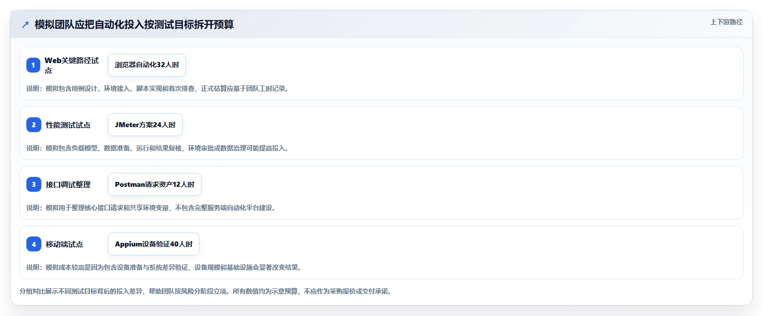Click the note starting 说明：模拟用于整理核心接口请求
The image size is (763, 316).
pyautogui.click(x=151, y=208)
